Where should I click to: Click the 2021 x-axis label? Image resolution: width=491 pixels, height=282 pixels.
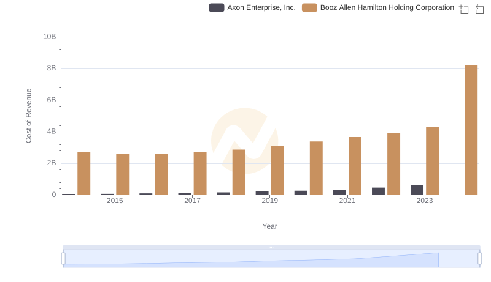coord(347,201)
